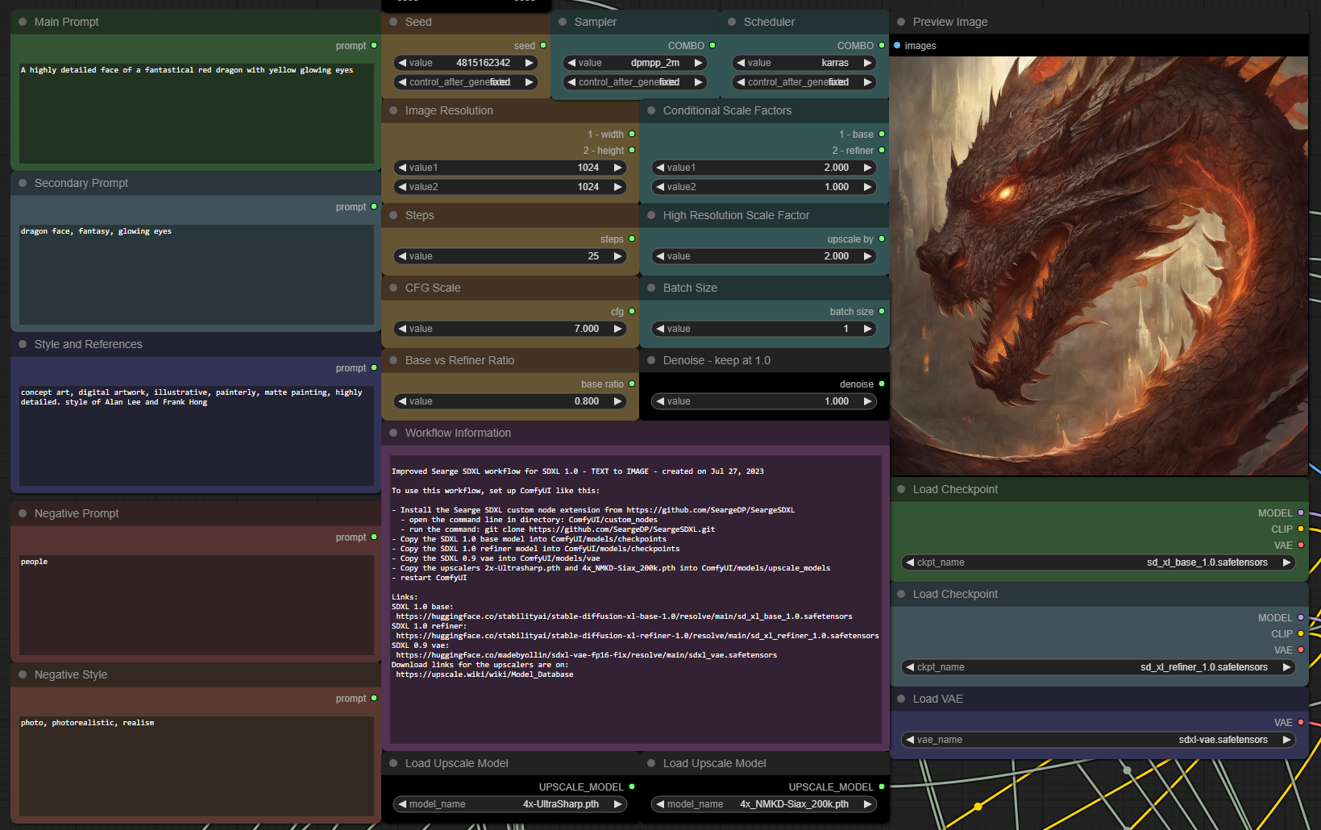Decrease batch size using left arrow

660,329
